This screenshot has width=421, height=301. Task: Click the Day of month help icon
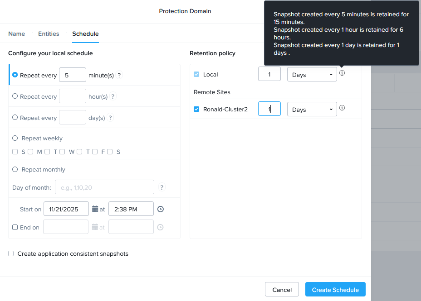tap(162, 187)
